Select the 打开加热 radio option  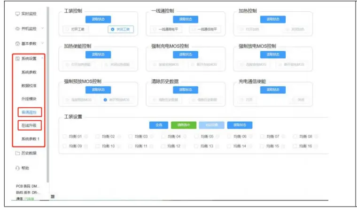click(x=250, y=30)
